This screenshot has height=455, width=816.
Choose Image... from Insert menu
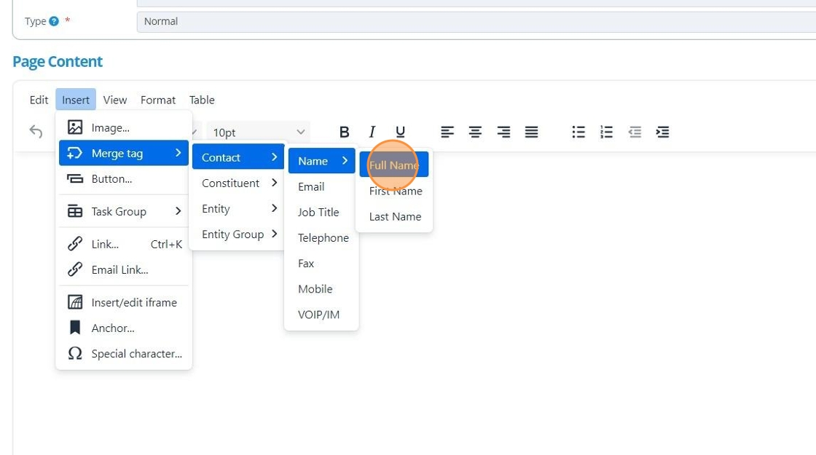pyautogui.click(x=124, y=127)
